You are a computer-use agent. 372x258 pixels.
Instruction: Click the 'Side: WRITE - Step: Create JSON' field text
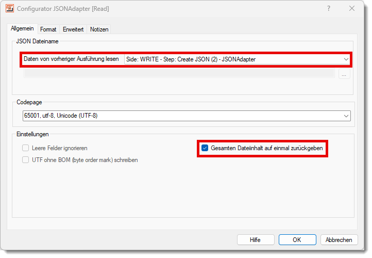(191, 59)
